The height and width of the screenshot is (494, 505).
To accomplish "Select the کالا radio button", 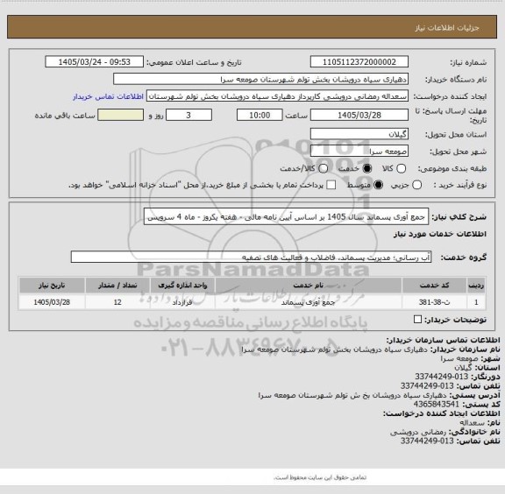I will tap(401, 169).
